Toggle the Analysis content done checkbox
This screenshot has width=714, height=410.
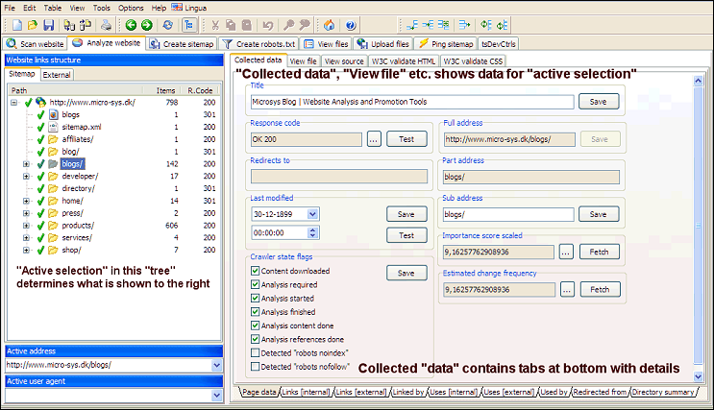[256, 326]
